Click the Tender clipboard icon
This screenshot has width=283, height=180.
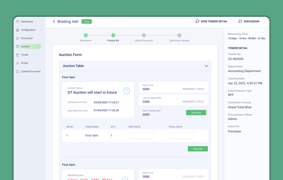tap(17, 55)
